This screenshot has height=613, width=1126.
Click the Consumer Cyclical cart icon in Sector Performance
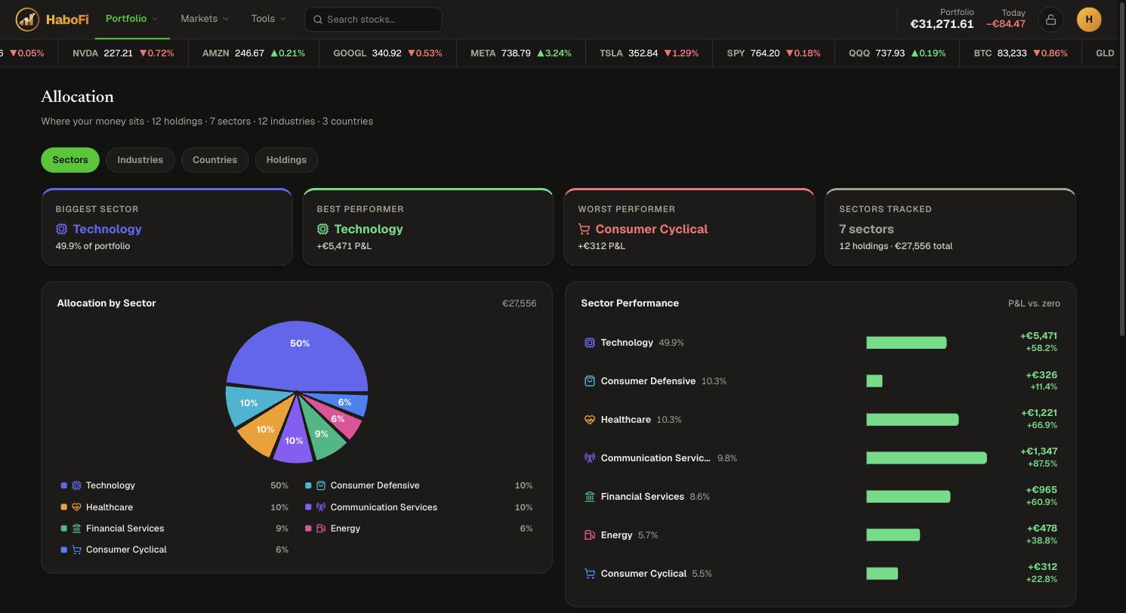pos(590,574)
